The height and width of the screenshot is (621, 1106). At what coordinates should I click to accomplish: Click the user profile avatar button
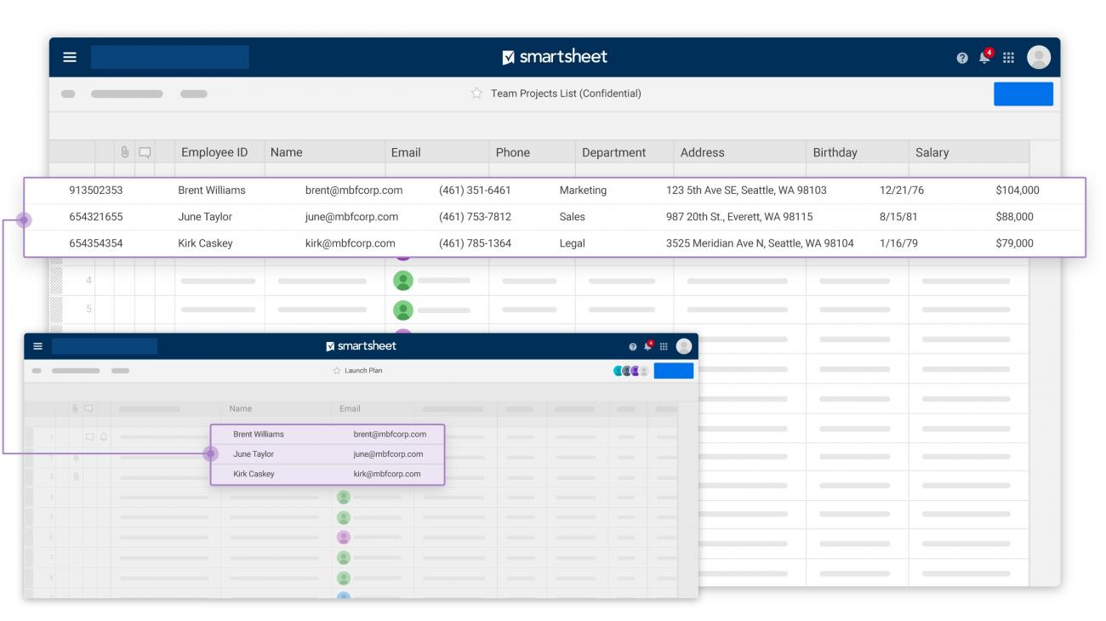click(1039, 57)
